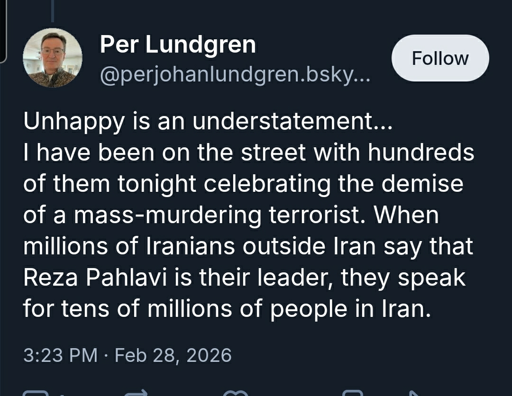
Task: Click the 3:23 PM time text
Action: tap(60, 355)
